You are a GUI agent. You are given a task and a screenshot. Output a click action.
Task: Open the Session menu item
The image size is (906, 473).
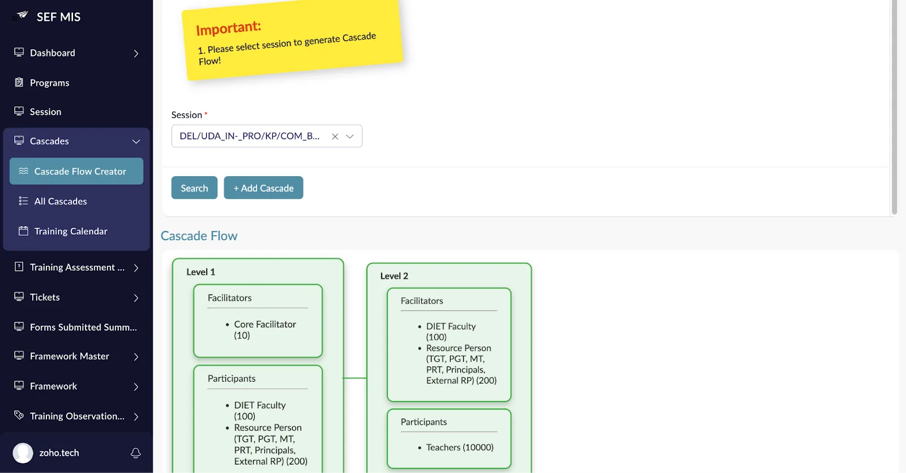pos(76,112)
